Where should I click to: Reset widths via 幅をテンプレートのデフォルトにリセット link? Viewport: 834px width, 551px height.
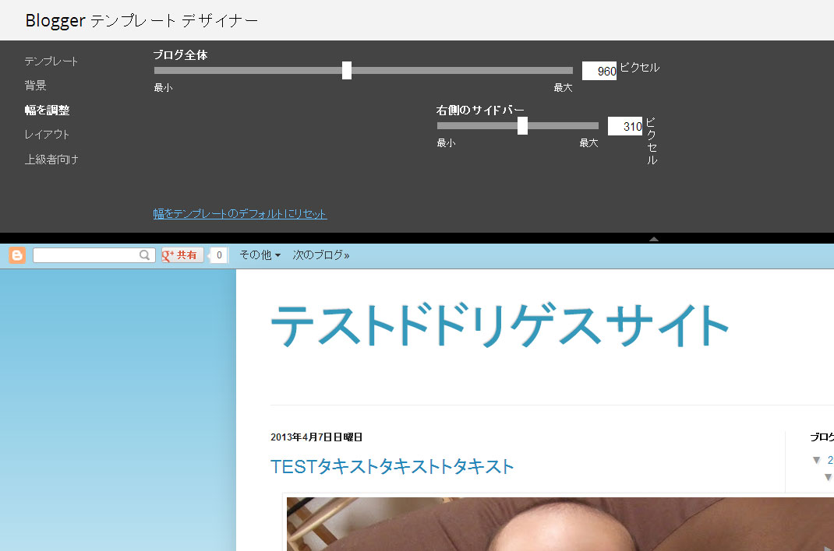240,213
